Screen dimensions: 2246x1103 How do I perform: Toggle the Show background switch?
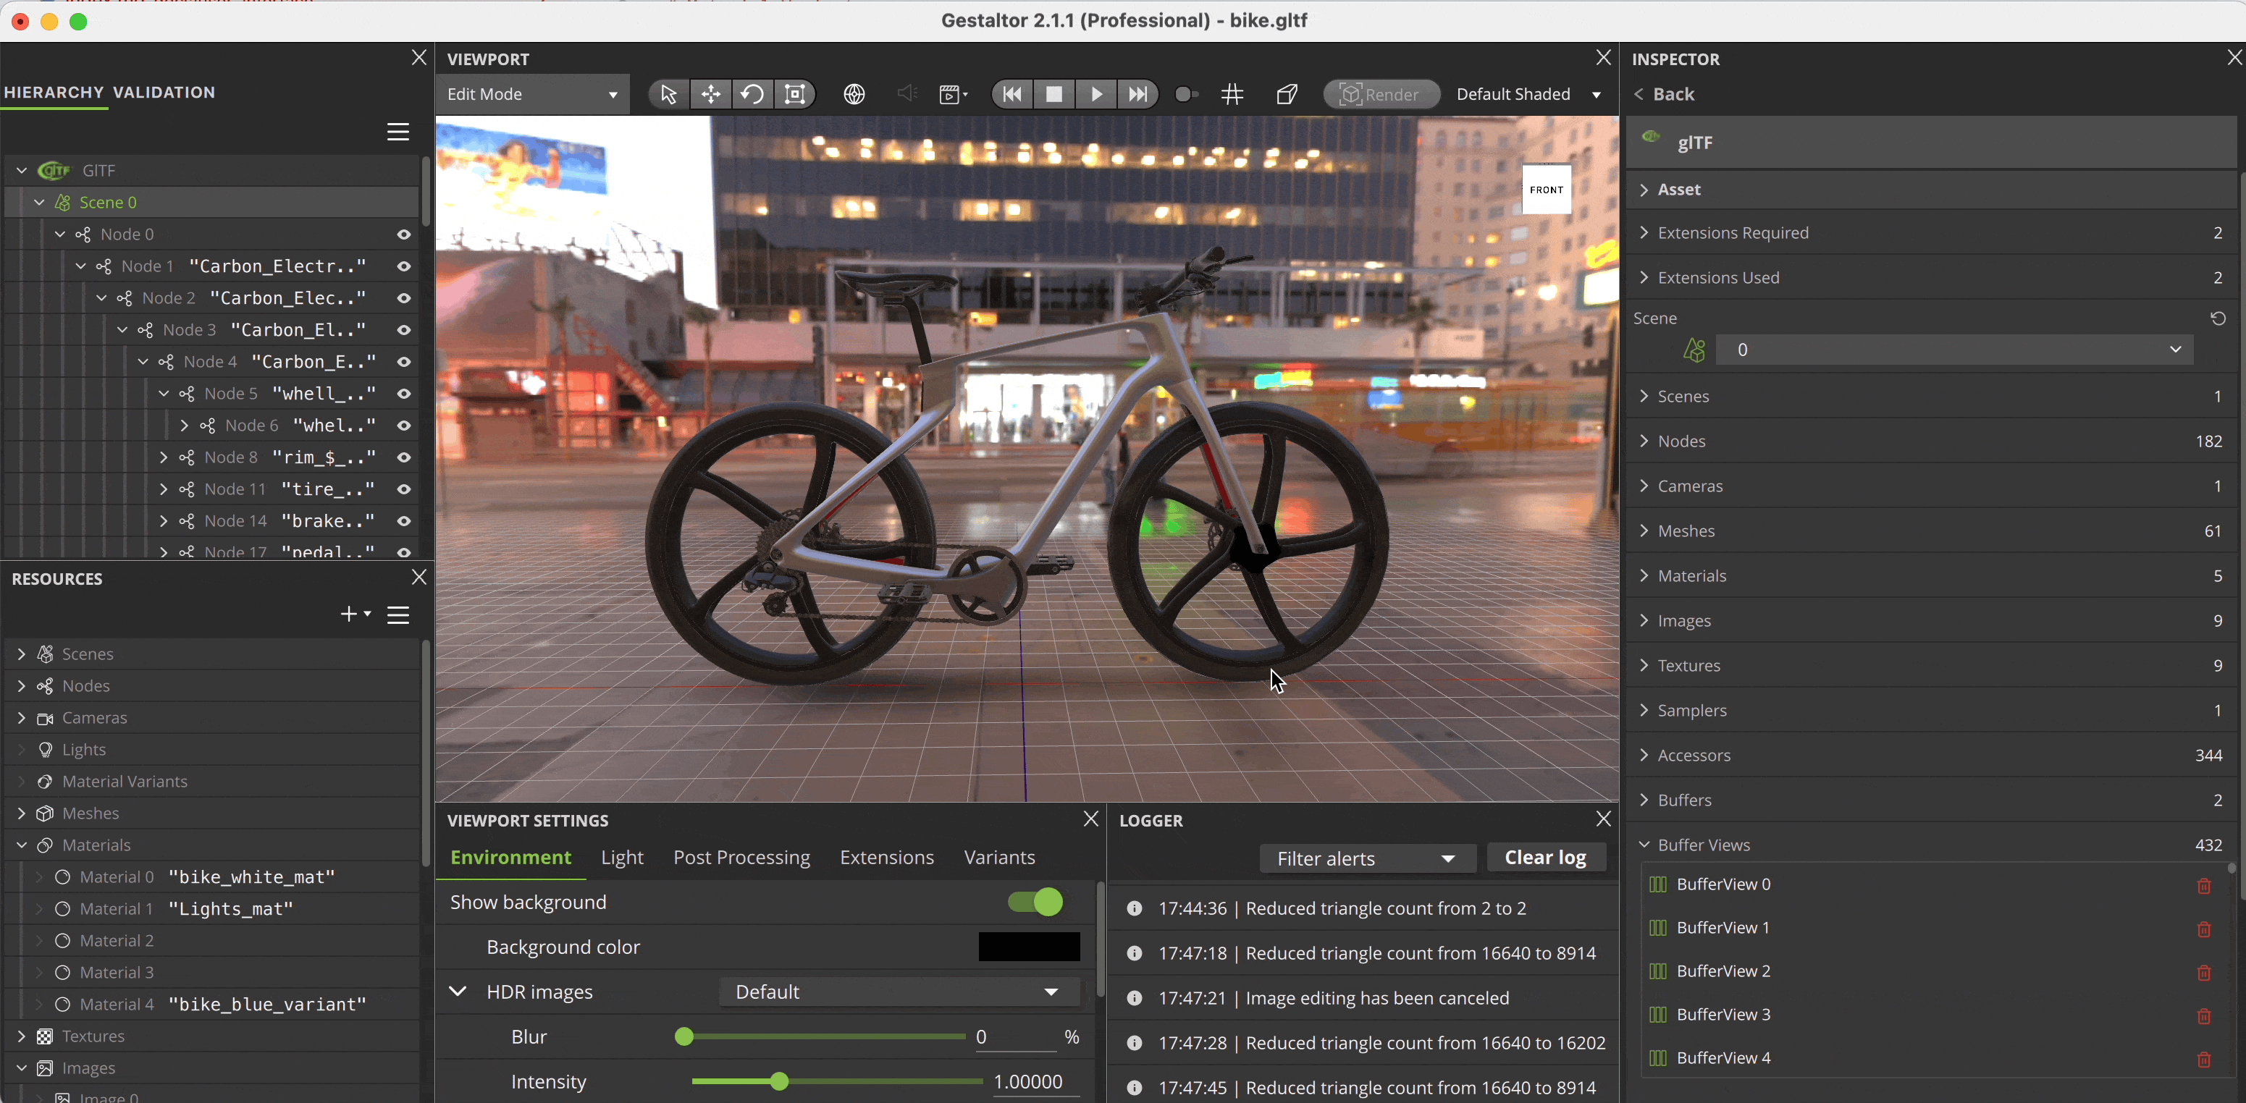point(1036,902)
